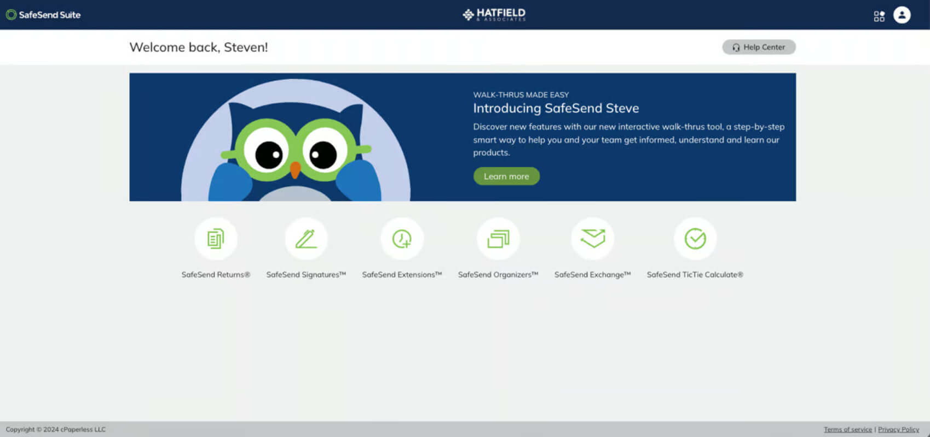930x437 pixels.
Task: Launch the SafeSend TicTie Calculate checkmark icon
Action: click(x=695, y=239)
